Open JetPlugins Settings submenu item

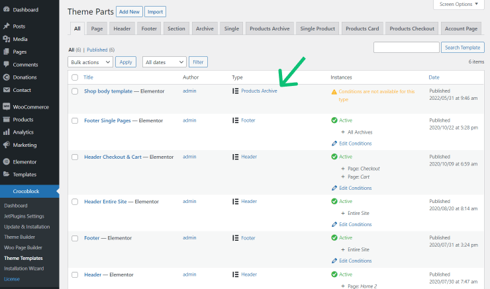point(24,216)
